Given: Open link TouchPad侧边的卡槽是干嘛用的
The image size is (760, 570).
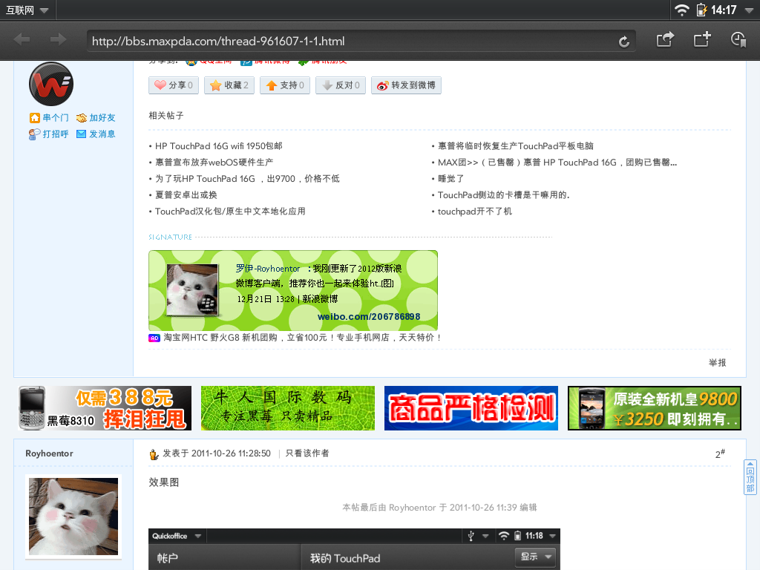Looking at the screenshot, I should click(x=504, y=195).
